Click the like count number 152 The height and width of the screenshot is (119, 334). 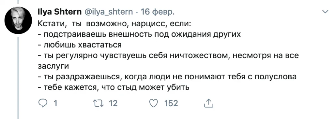coord(171,103)
